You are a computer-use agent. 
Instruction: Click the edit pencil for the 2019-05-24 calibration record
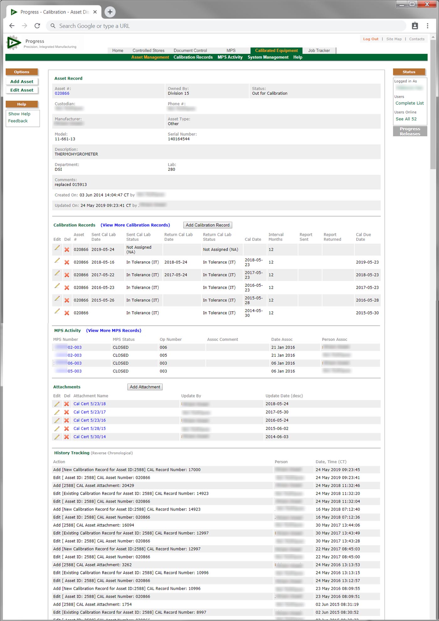(57, 248)
